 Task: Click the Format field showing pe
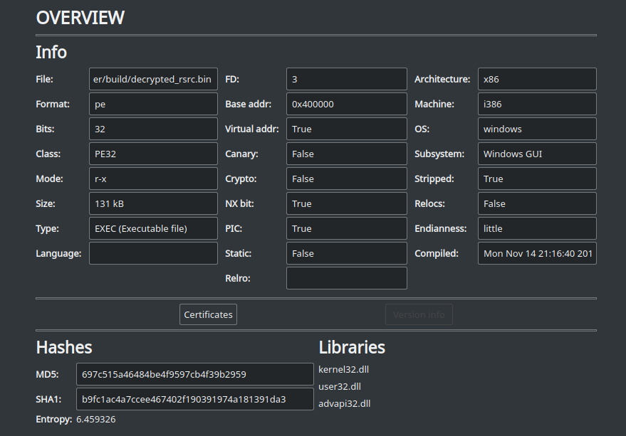tap(153, 104)
